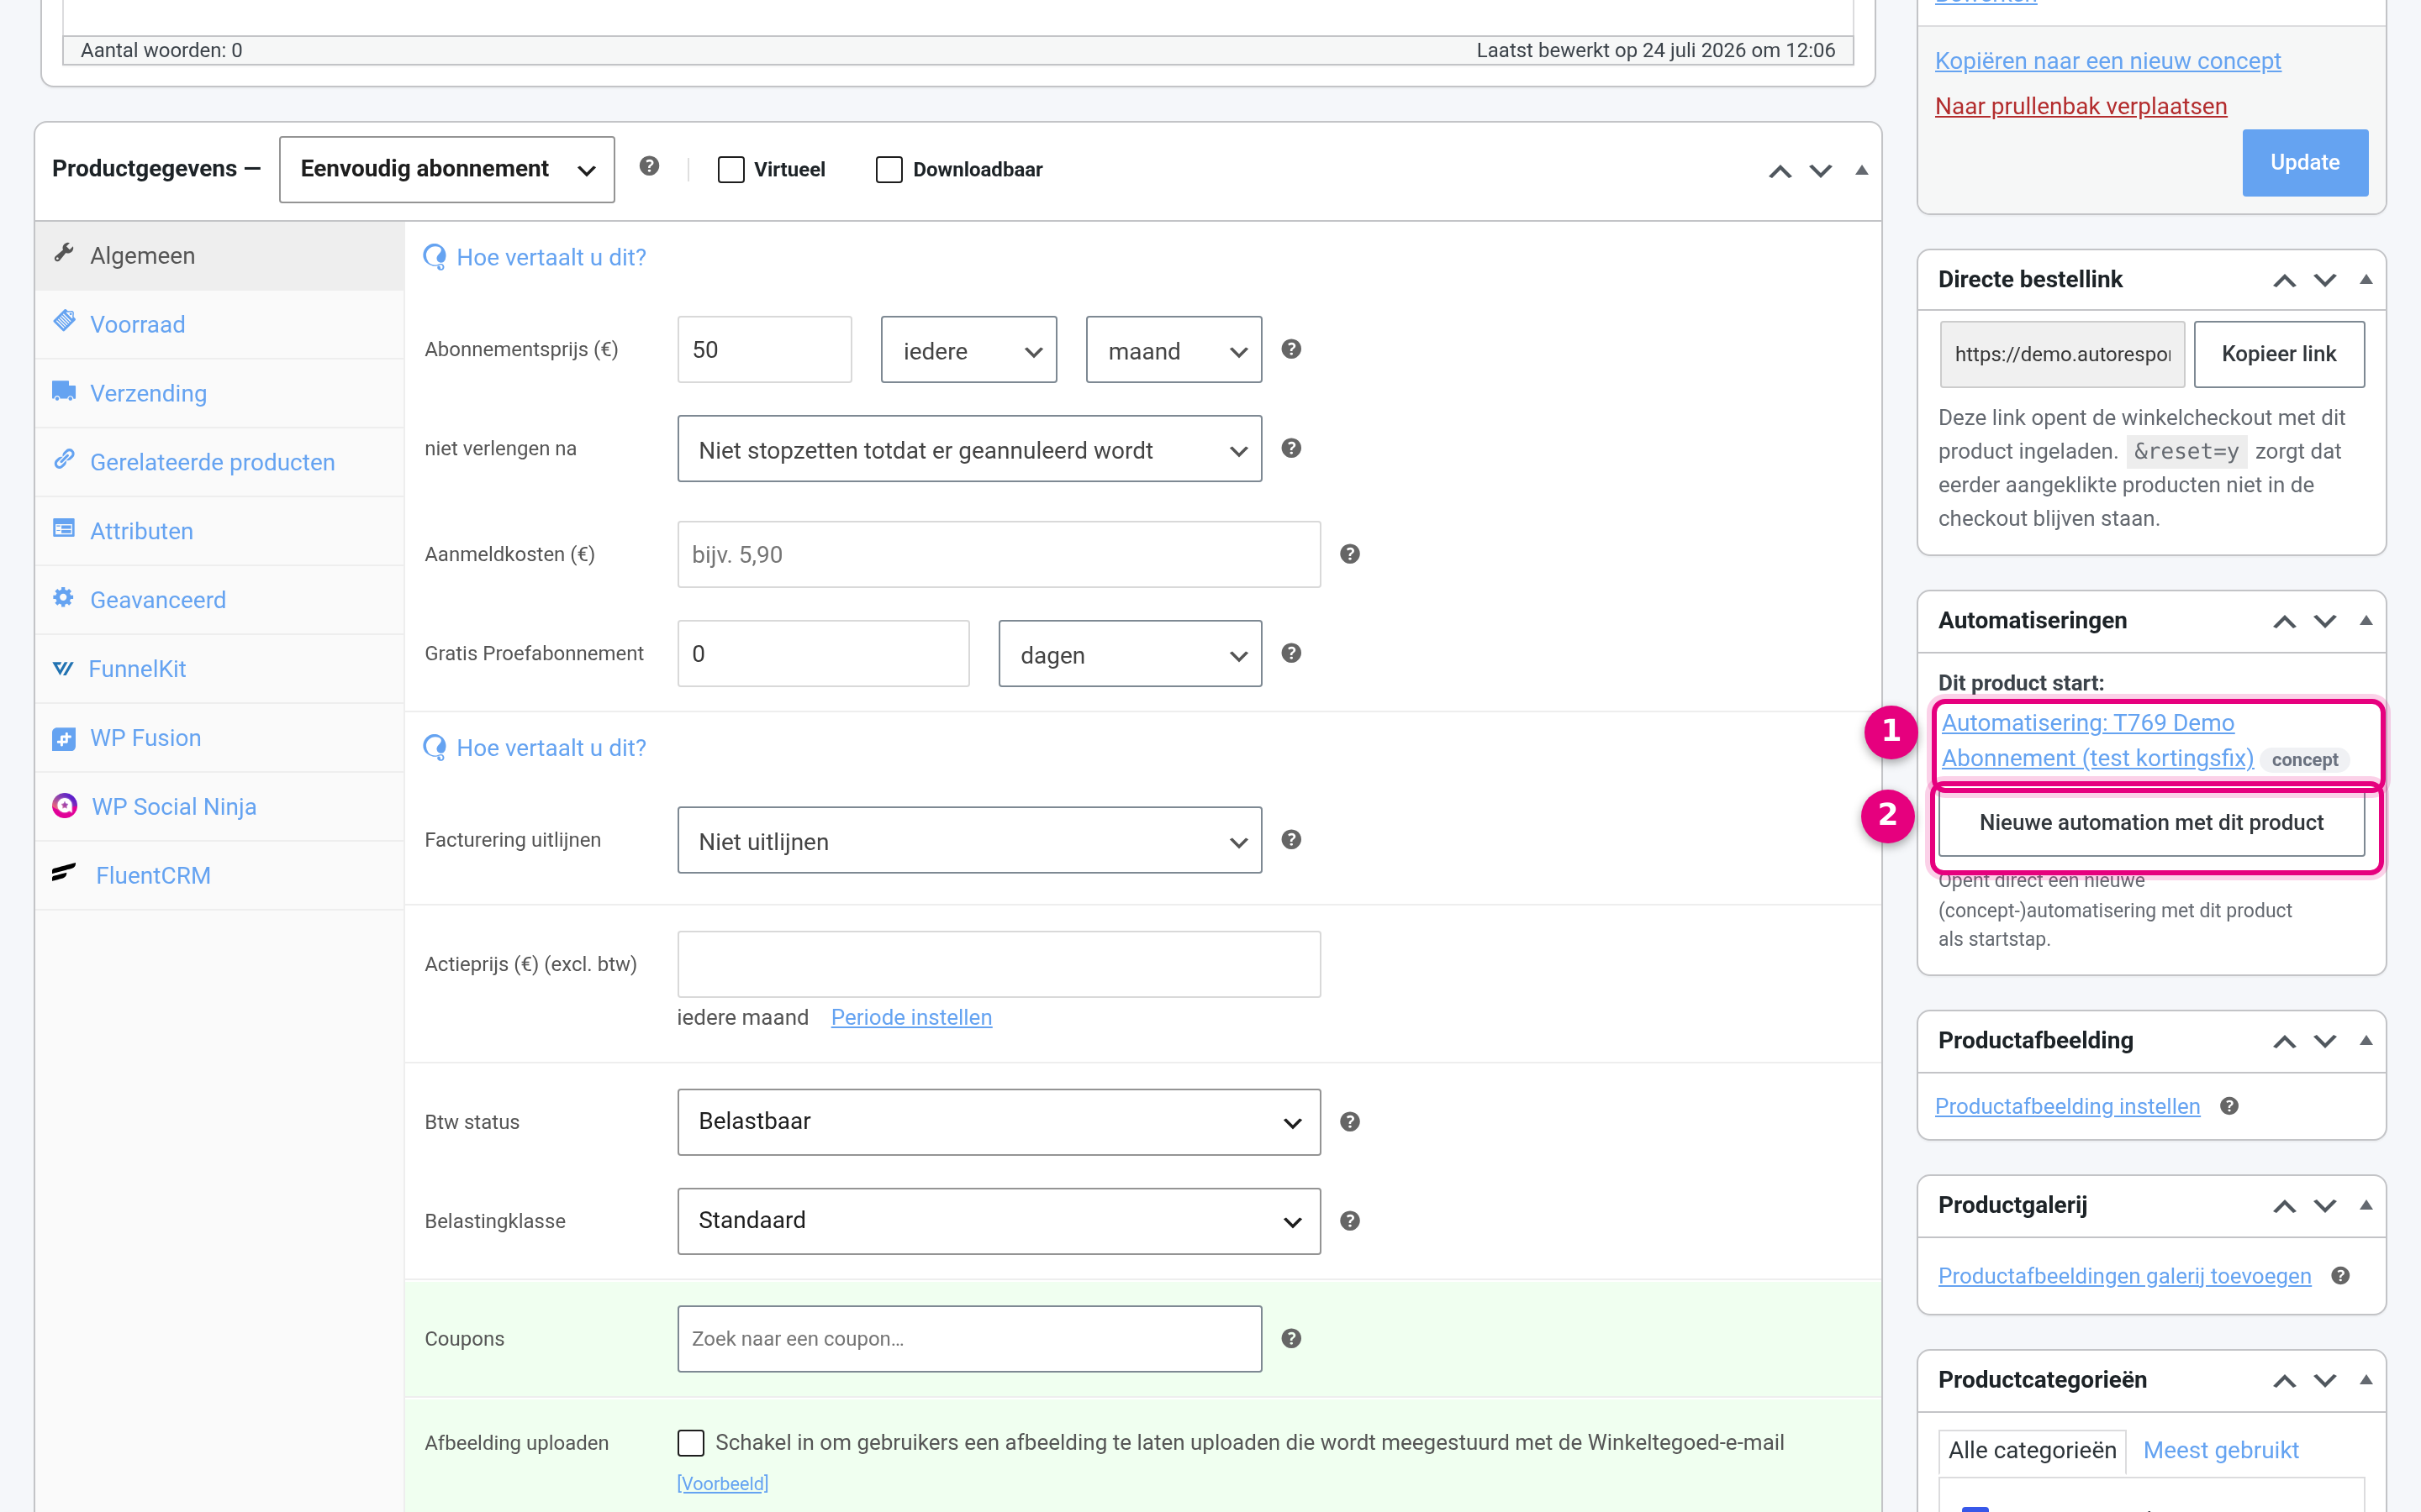Click help icon for Coupons field
2421x1512 pixels.
1291,1339
